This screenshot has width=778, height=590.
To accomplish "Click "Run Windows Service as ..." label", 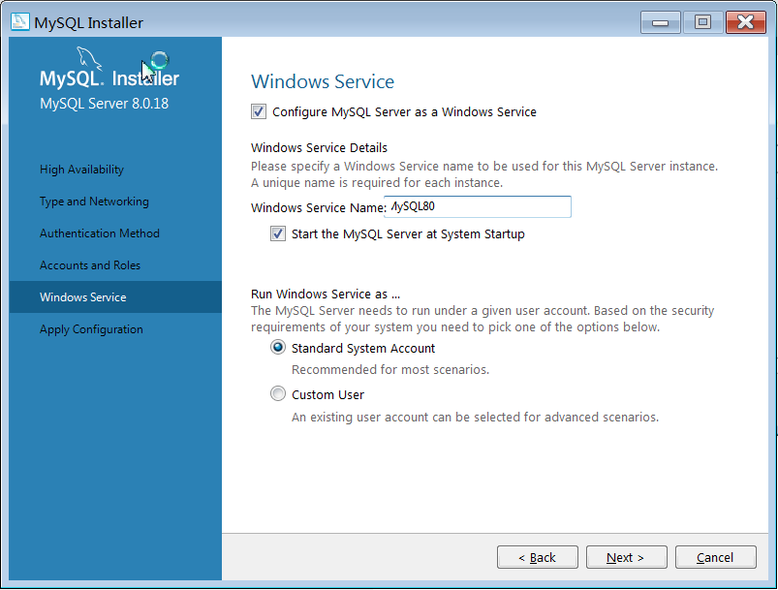I will [326, 294].
